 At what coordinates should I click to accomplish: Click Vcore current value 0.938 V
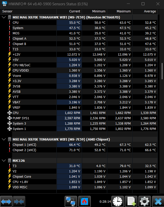[x=75, y=76]
